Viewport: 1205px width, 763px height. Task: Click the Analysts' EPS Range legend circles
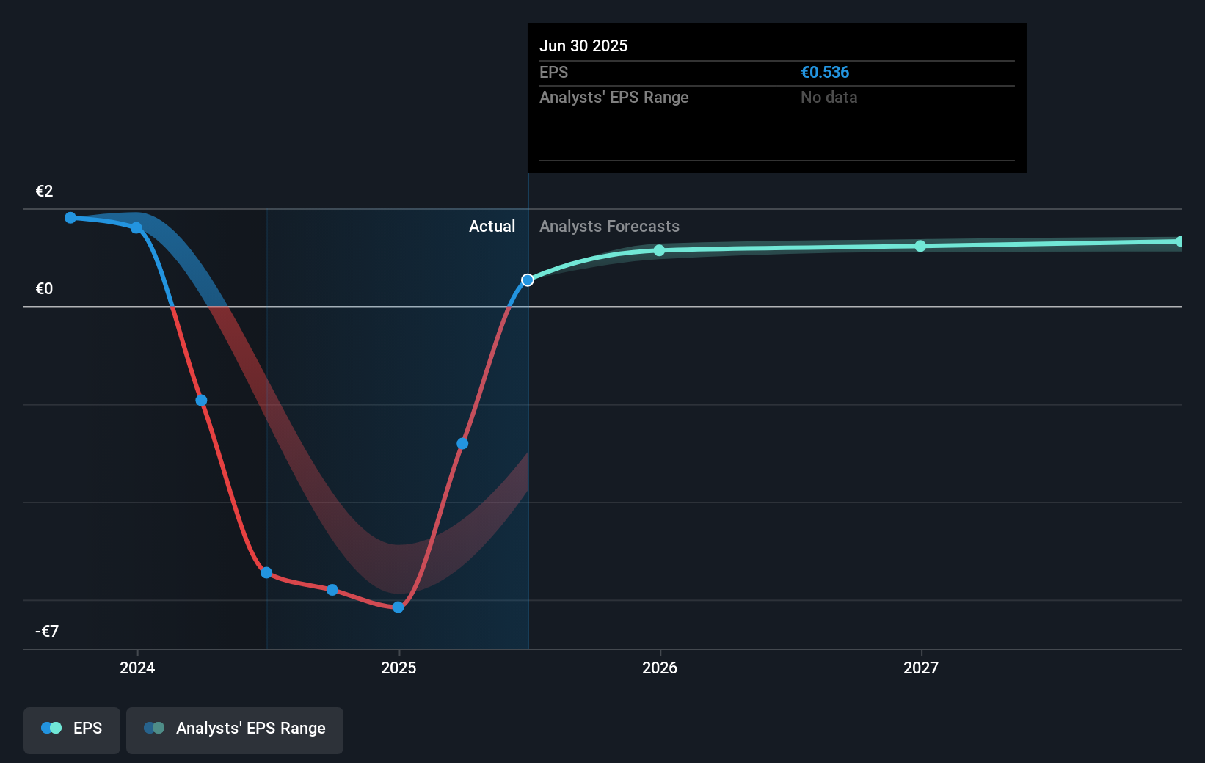click(153, 728)
